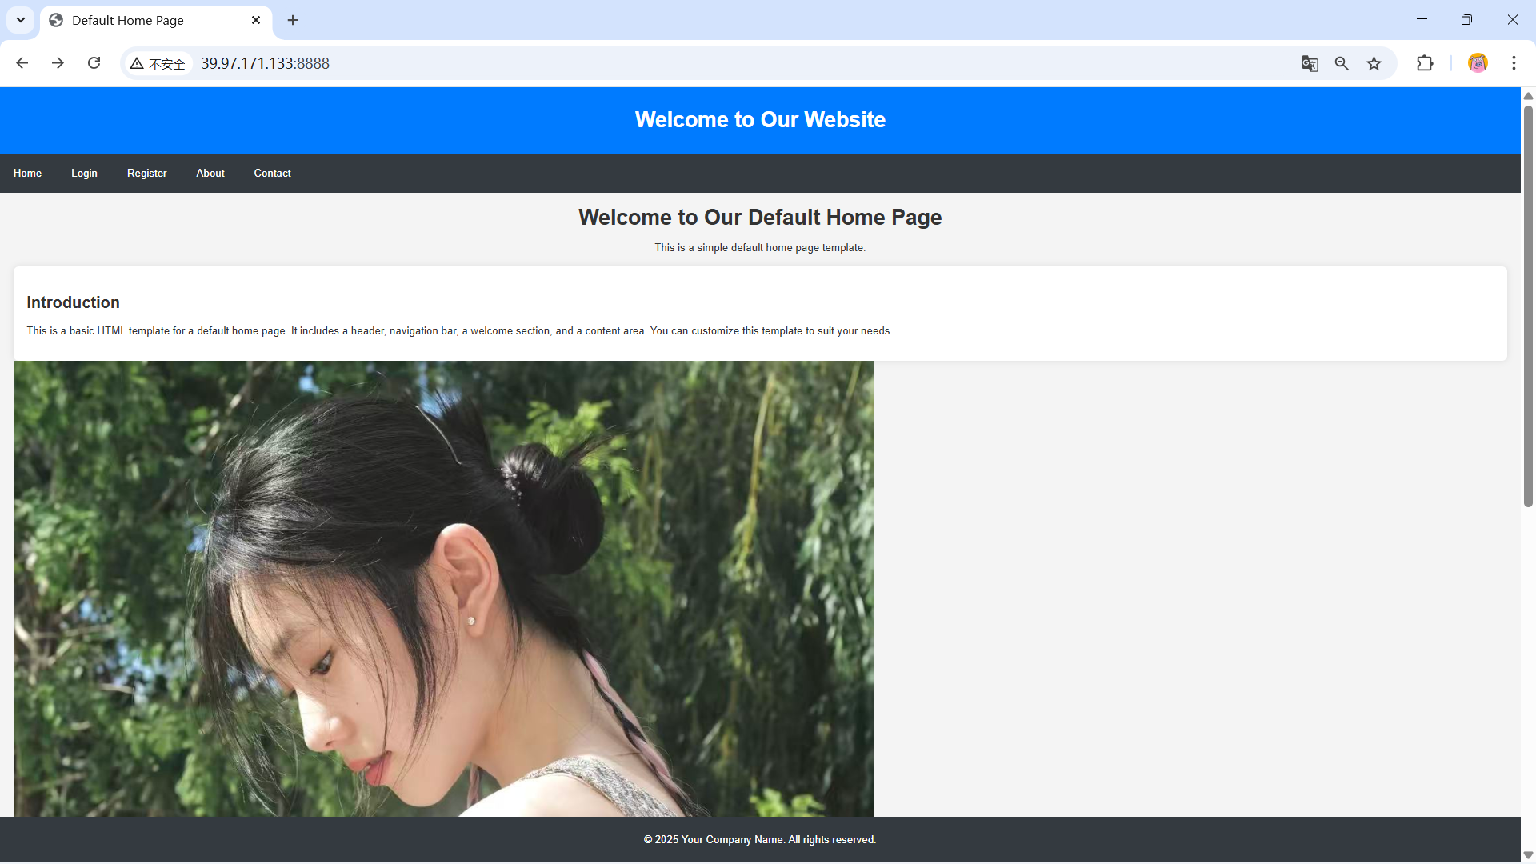
Task: Click the browser forward arrow
Action: pos(58,63)
